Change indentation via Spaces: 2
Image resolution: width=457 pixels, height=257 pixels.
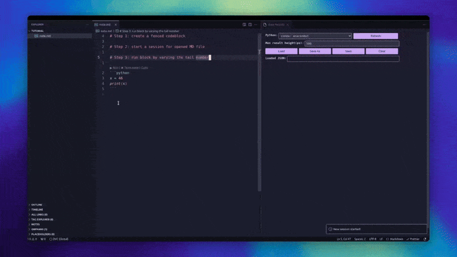pyautogui.click(x=360, y=239)
